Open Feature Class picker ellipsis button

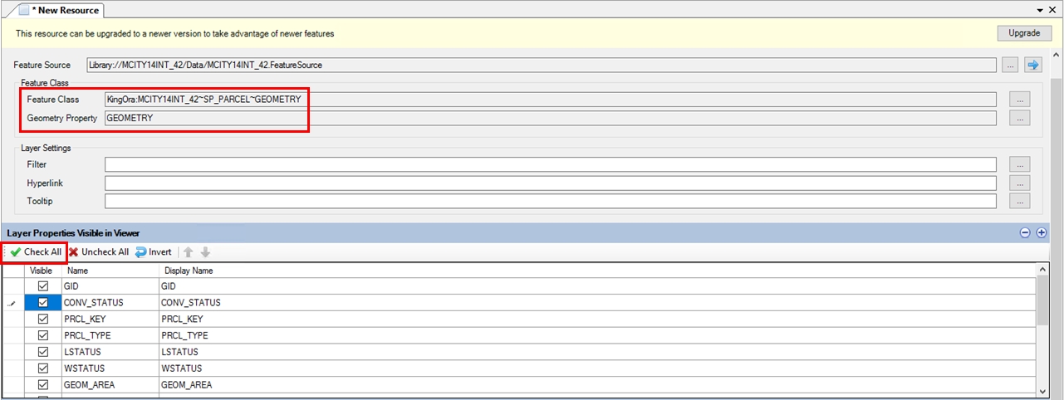(1019, 100)
